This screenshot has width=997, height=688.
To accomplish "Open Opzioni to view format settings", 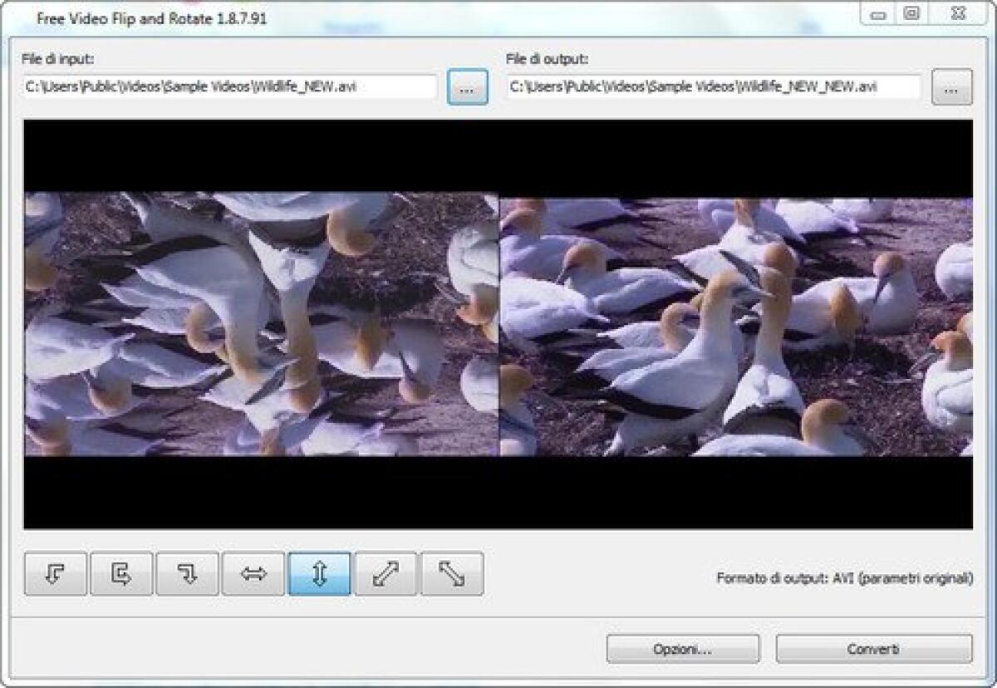I will pyautogui.click(x=684, y=649).
